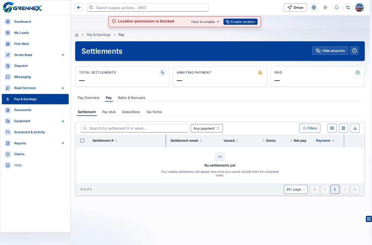
Task: Click the Pay & Earnings breadcrumb link
Action: (x=99, y=35)
